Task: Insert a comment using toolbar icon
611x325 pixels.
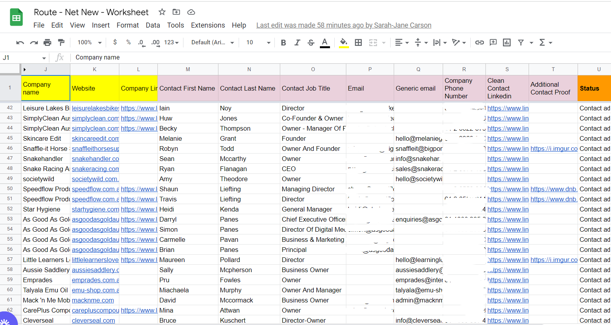Action: (493, 42)
